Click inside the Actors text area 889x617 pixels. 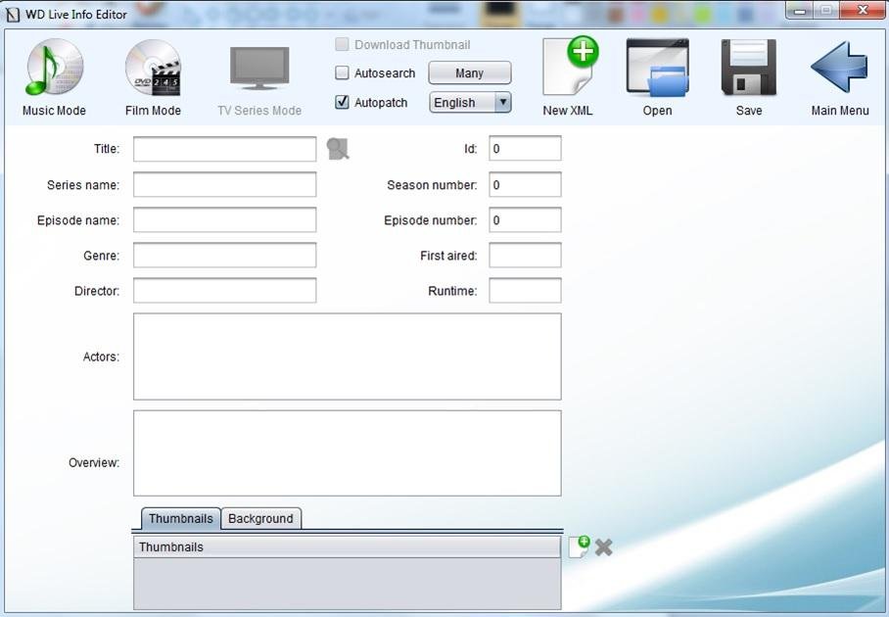[347, 356]
